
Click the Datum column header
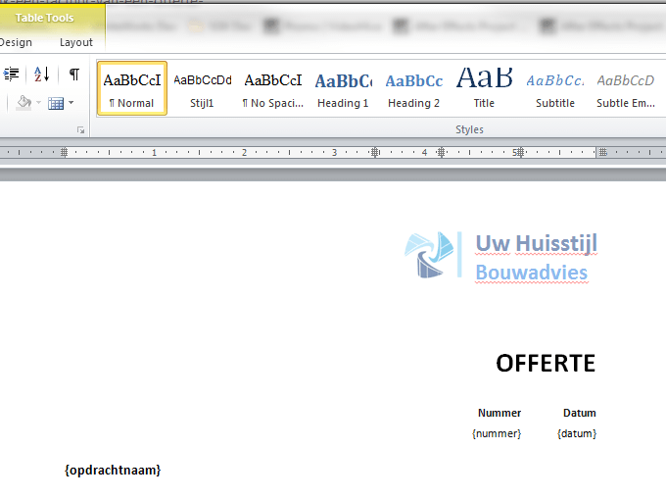580,413
